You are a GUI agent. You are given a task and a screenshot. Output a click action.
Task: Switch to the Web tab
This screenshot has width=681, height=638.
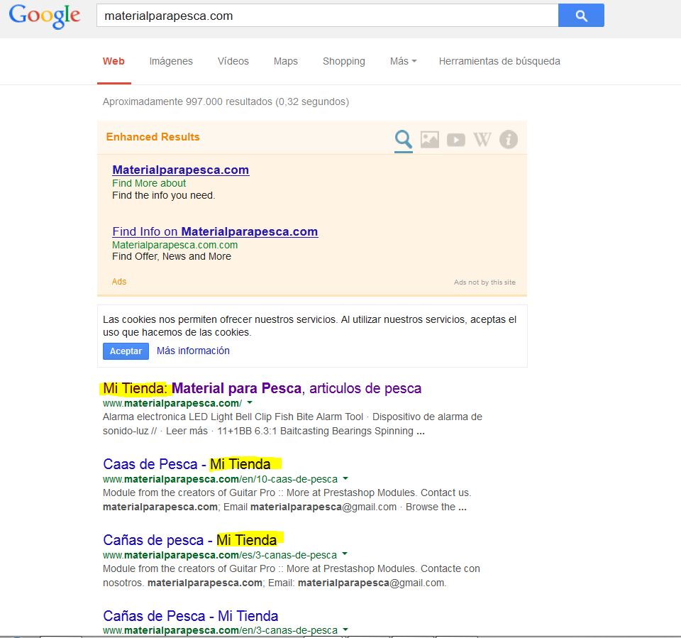click(113, 61)
